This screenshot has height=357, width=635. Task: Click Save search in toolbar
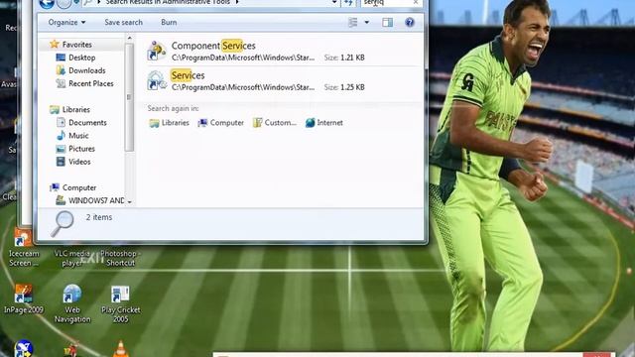[x=123, y=22]
